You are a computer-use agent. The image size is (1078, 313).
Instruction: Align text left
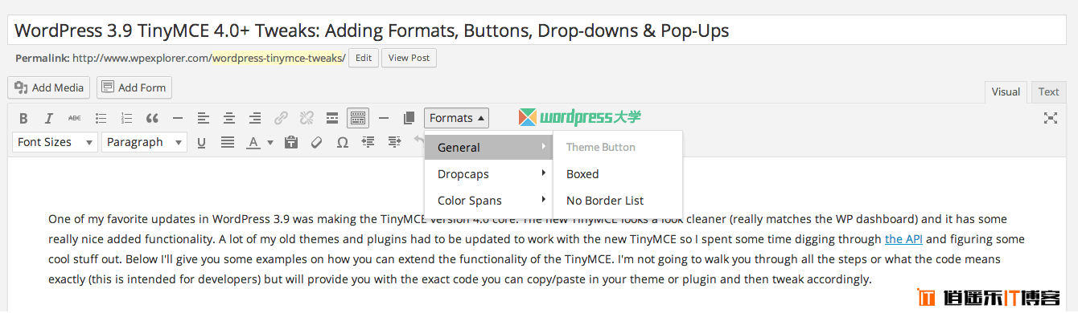[204, 119]
